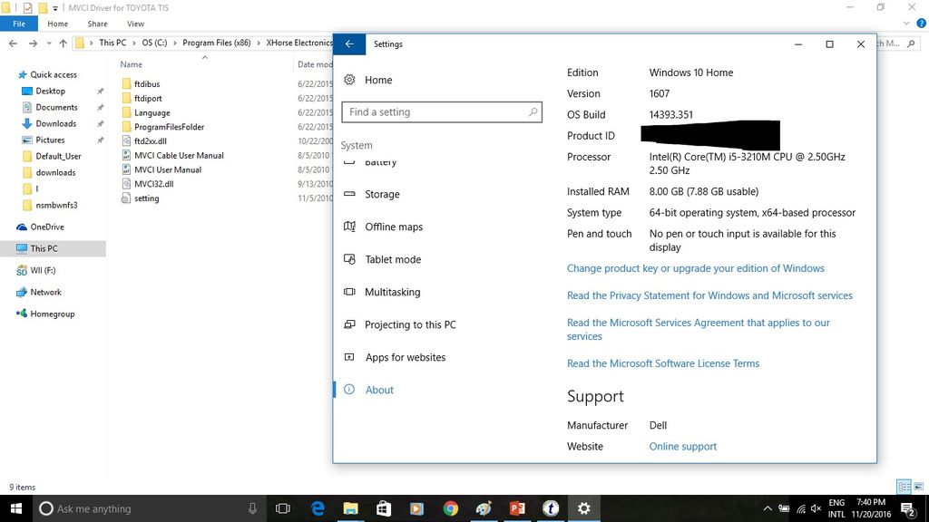Launch Google Chrome from the taskbar
Viewport: 929px width, 522px height.
451,508
